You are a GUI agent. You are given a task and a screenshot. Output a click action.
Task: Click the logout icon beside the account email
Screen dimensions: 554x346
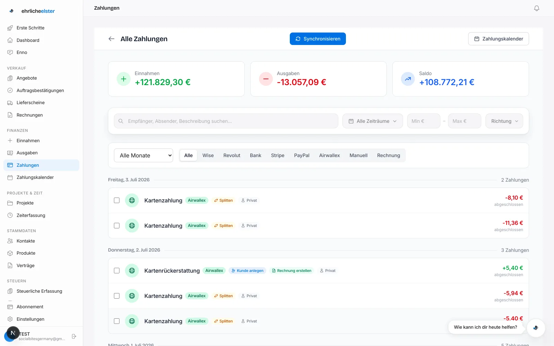(x=74, y=336)
